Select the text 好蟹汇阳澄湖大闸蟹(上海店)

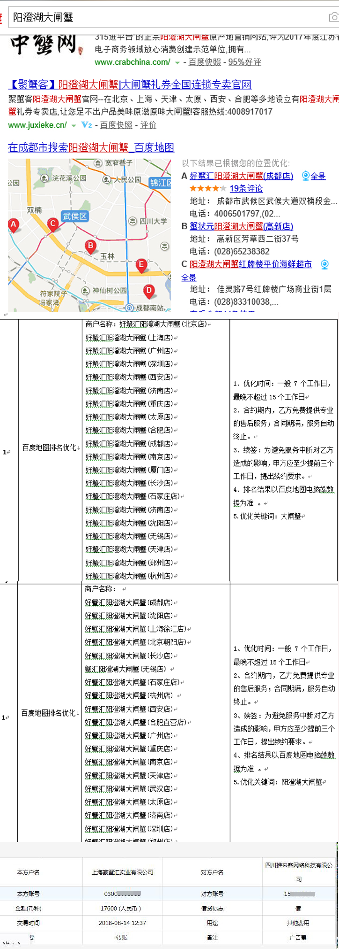(129, 338)
